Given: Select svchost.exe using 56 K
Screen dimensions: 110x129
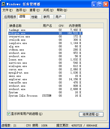Looking at the screenshot, I should pos(45,56).
